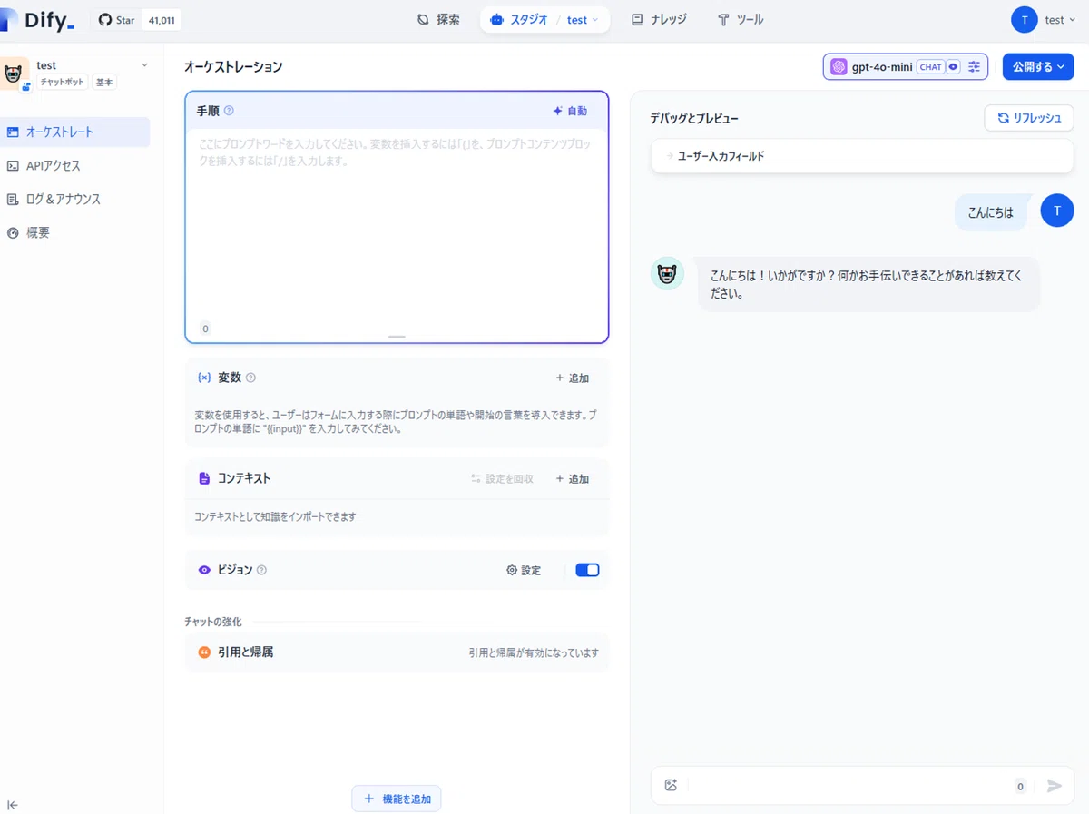This screenshot has height=814, width=1089.
Task: Click the model parameter sliders icon
Action: coord(975,66)
